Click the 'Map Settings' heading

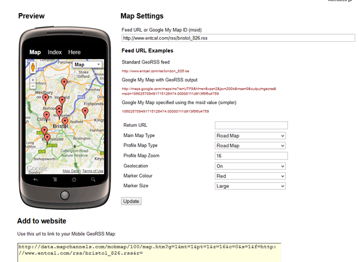[142, 16]
